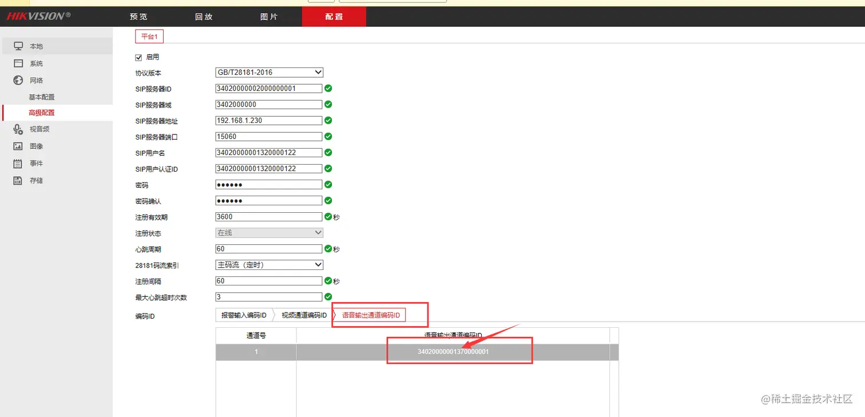Switch to the 配置 top tab

pyautogui.click(x=334, y=17)
